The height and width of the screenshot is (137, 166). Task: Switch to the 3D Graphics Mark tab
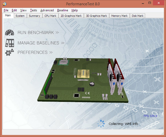tap(96, 16)
